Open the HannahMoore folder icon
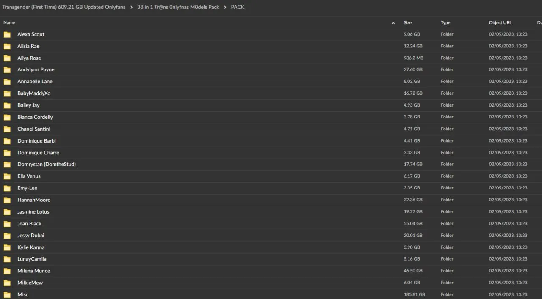Image resolution: width=542 pixels, height=299 pixels. click(x=7, y=200)
